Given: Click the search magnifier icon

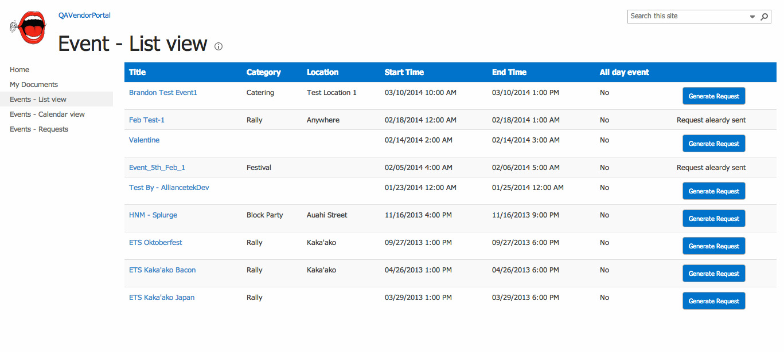Looking at the screenshot, I should 764,17.
